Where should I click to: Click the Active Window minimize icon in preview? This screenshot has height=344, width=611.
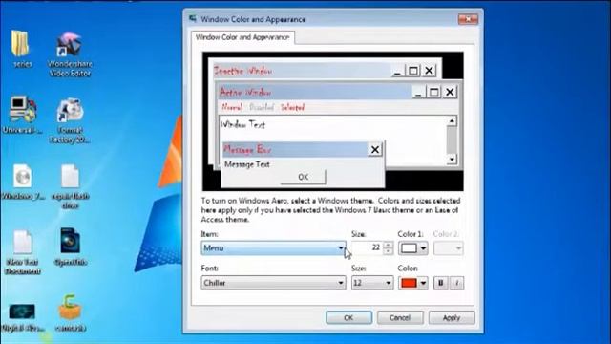(418, 92)
